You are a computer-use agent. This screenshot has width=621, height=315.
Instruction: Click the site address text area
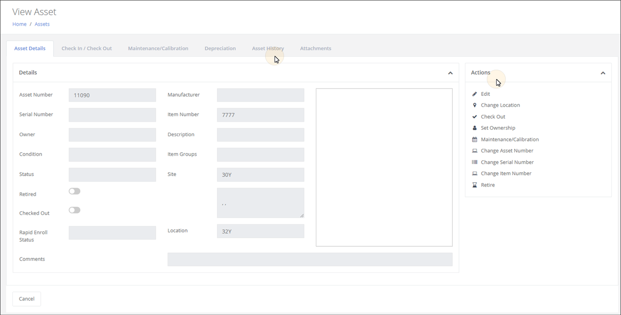[260, 203]
